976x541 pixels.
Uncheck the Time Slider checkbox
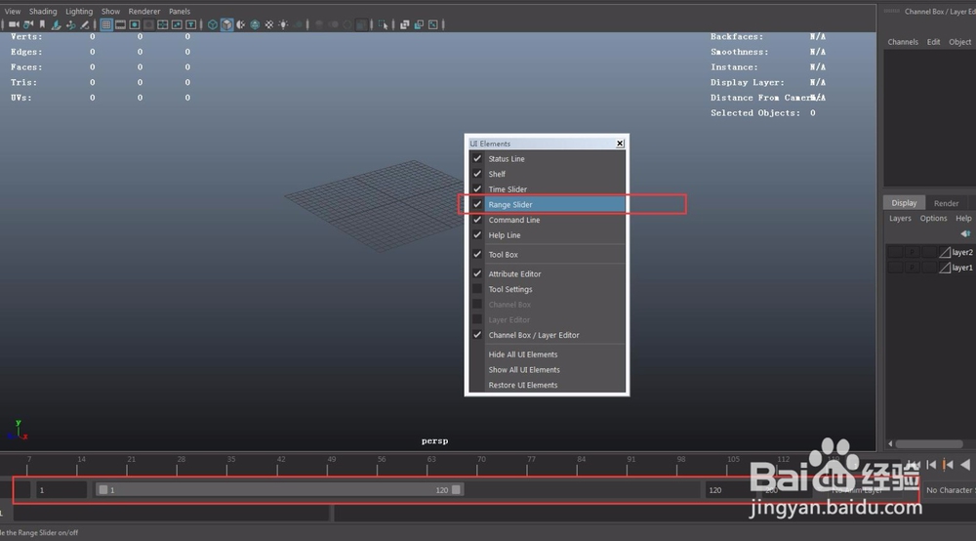[x=477, y=188]
